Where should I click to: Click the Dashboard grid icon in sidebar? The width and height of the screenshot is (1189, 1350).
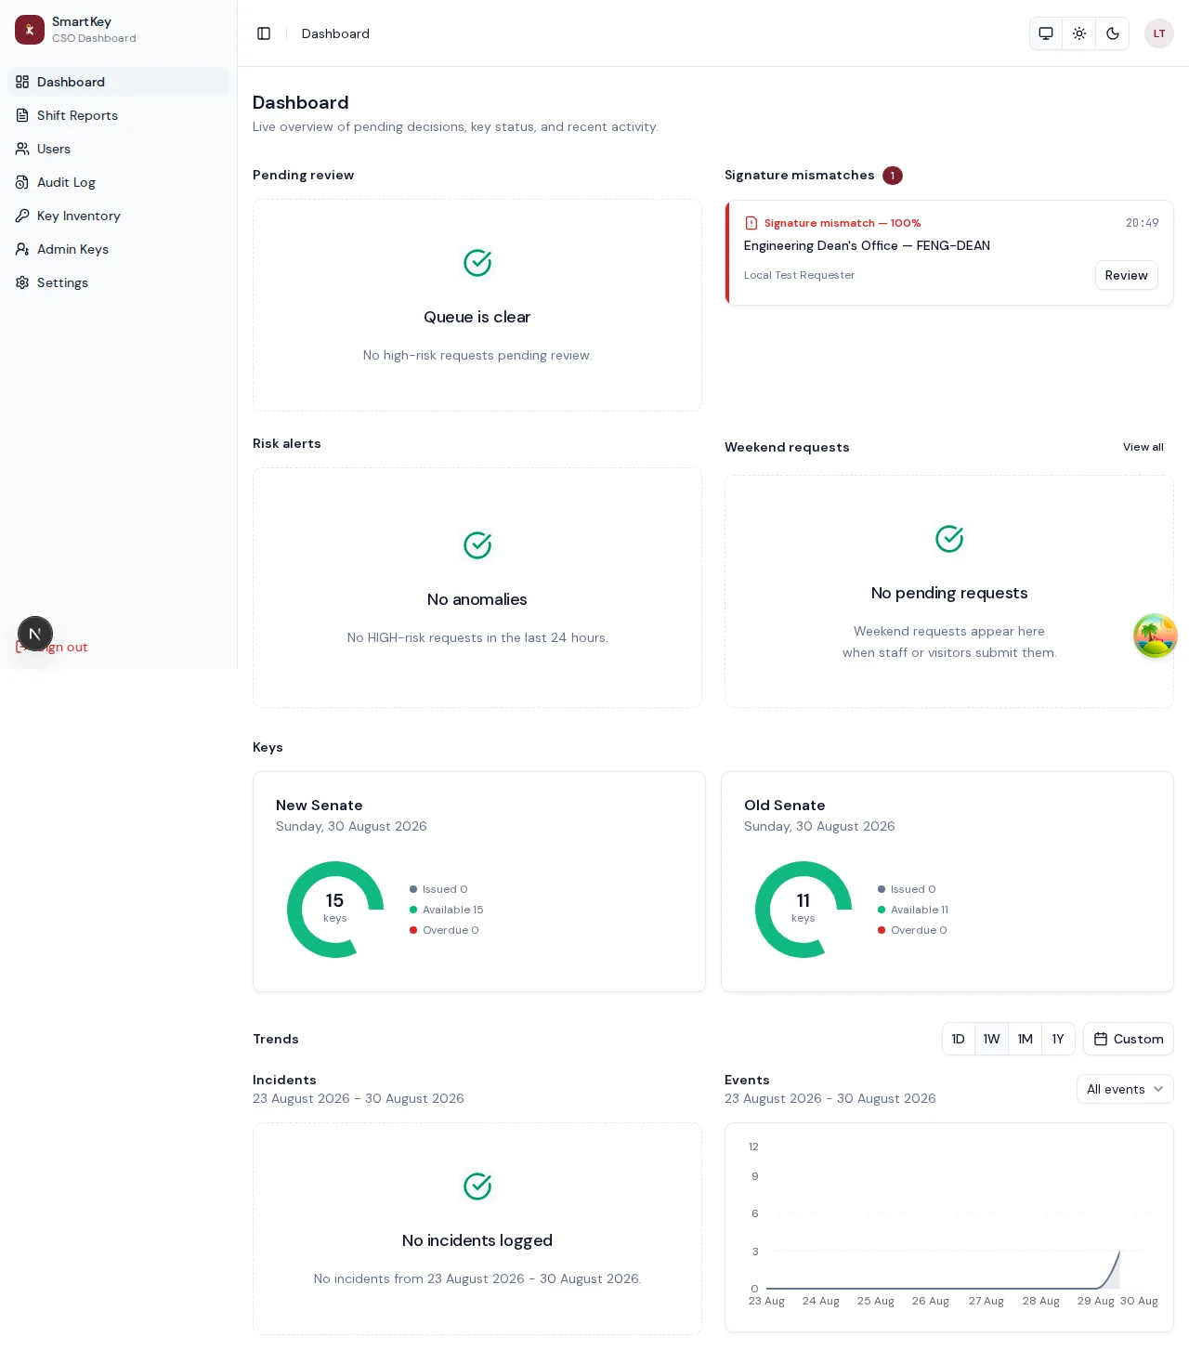tap(22, 82)
